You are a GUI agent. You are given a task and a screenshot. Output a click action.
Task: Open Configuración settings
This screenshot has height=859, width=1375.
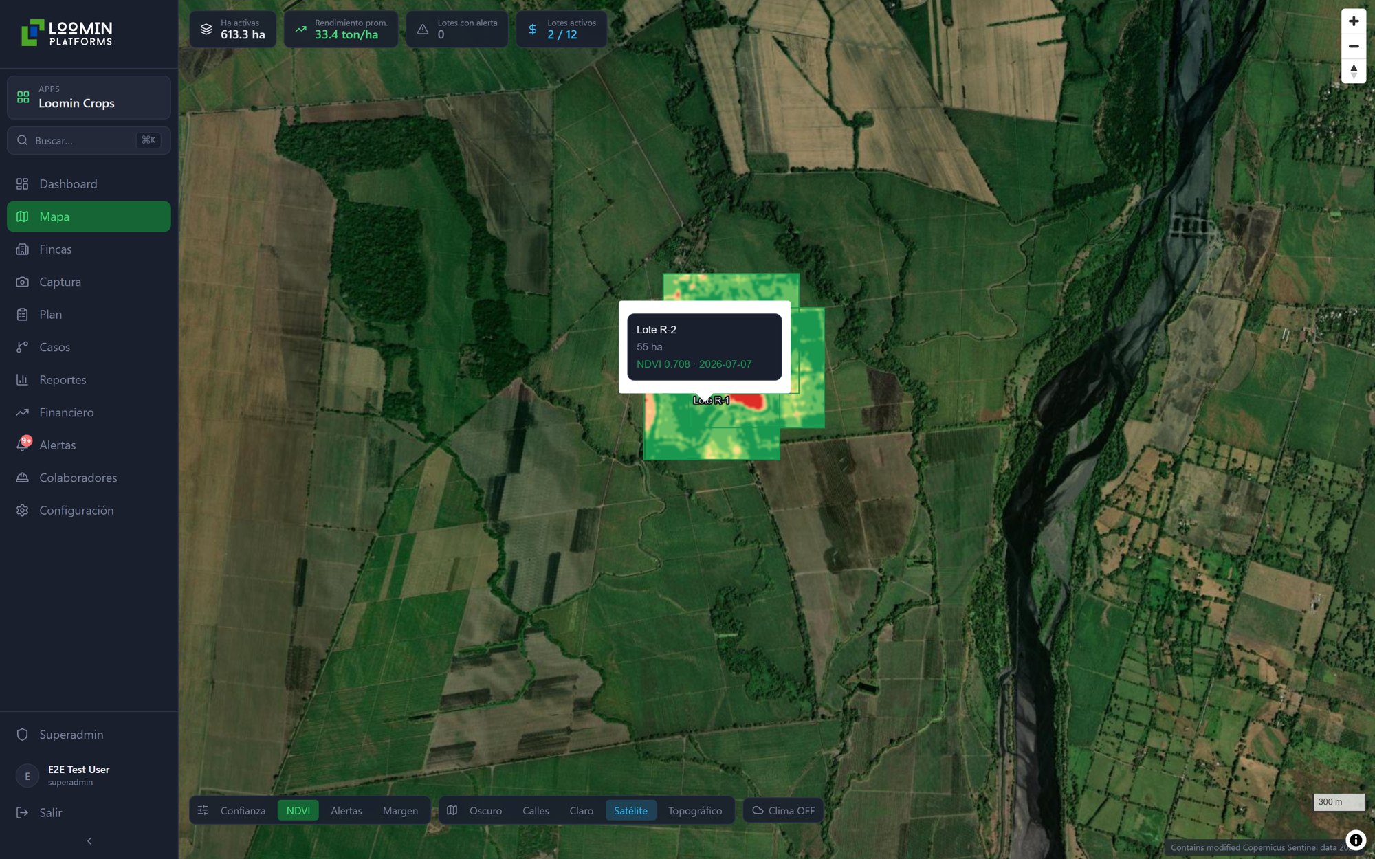[x=89, y=510]
